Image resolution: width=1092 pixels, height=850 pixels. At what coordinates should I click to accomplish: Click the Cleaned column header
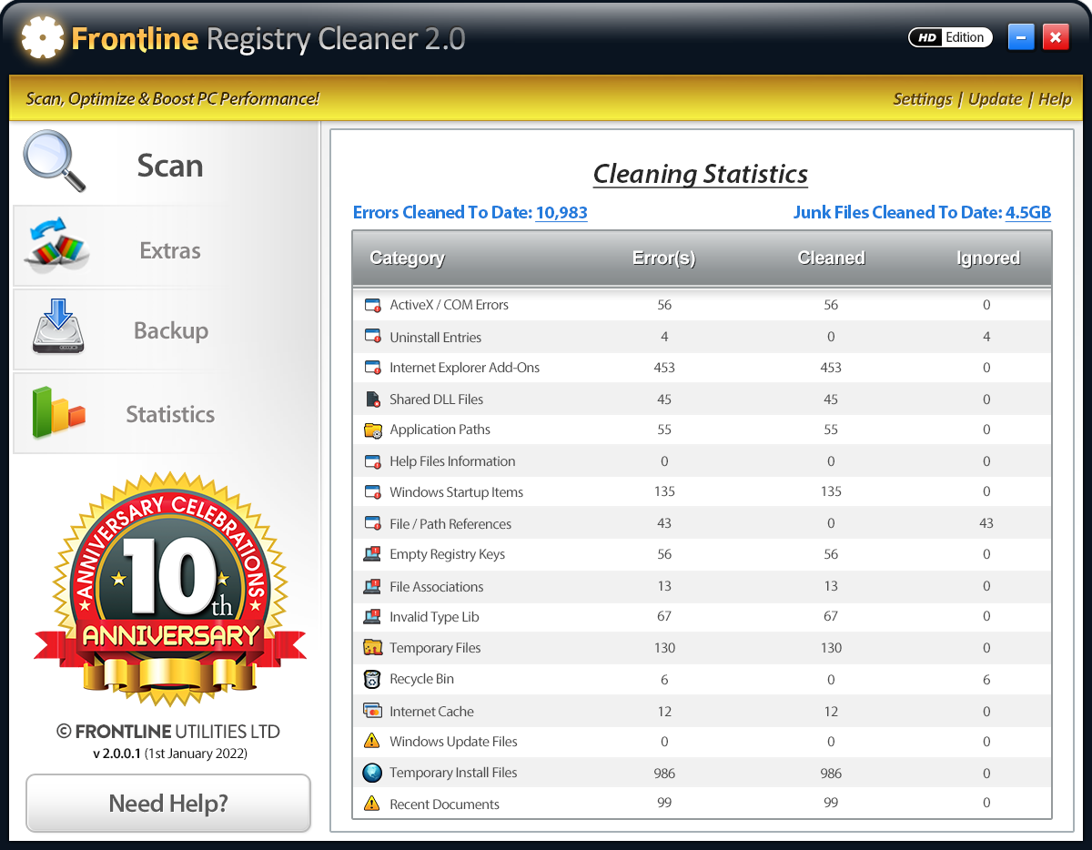831,258
